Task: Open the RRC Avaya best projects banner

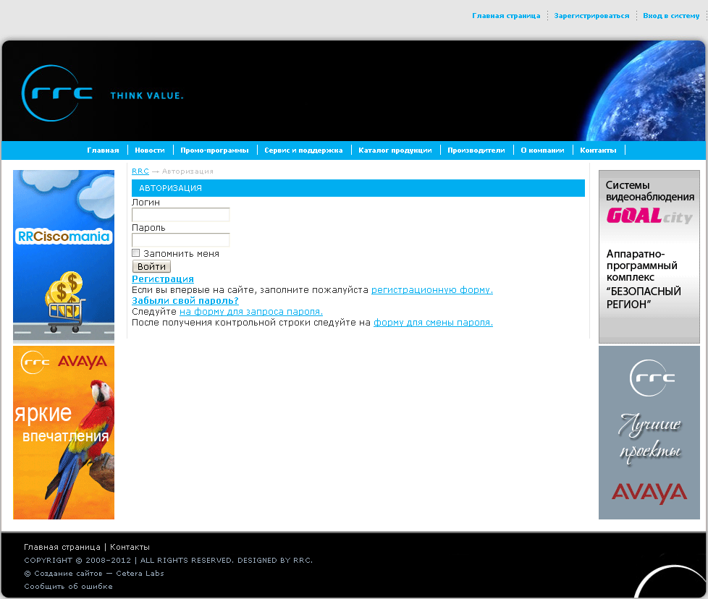Action: [x=649, y=432]
